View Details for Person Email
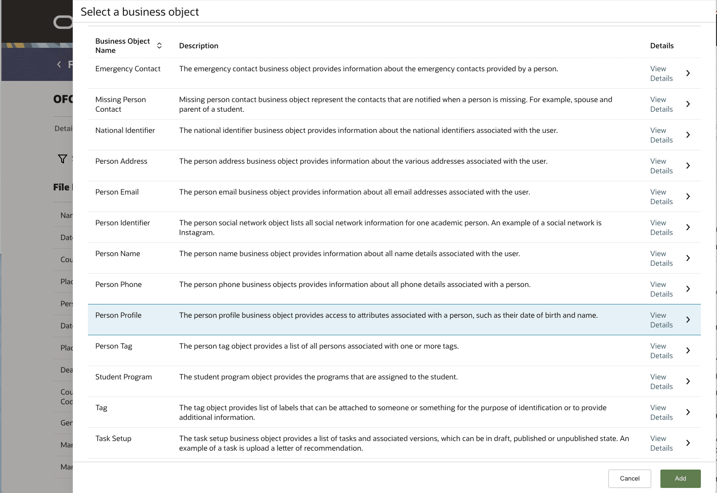717x493 pixels. (661, 197)
